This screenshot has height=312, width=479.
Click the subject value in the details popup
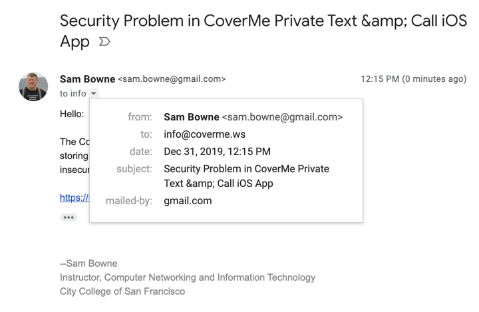[246, 176]
